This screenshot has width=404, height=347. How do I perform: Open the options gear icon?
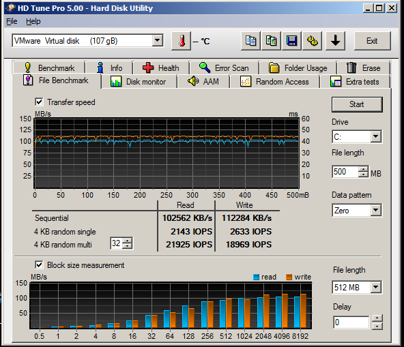click(x=313, y=41)
